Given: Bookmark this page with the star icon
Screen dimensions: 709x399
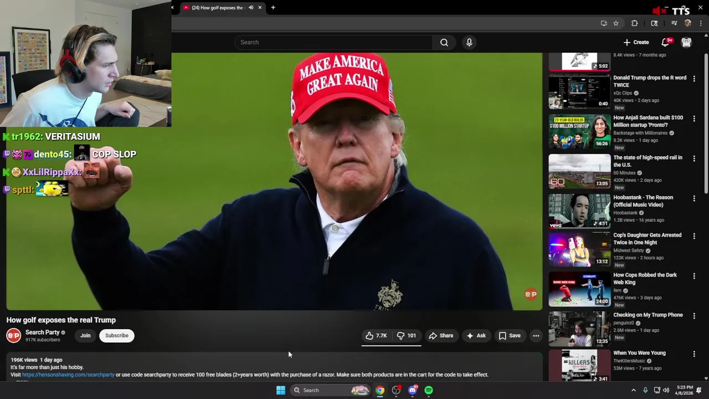Looking at the screenshot, I should pos(615,23).
